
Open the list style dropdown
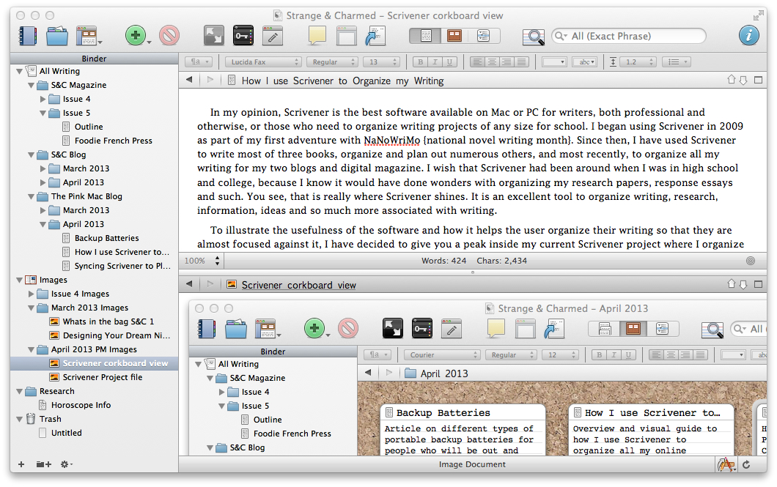(x=677, y=62)
